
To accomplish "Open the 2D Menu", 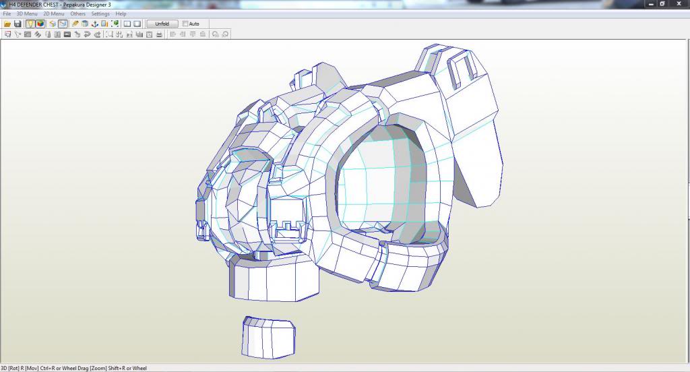I will point(54,13).
